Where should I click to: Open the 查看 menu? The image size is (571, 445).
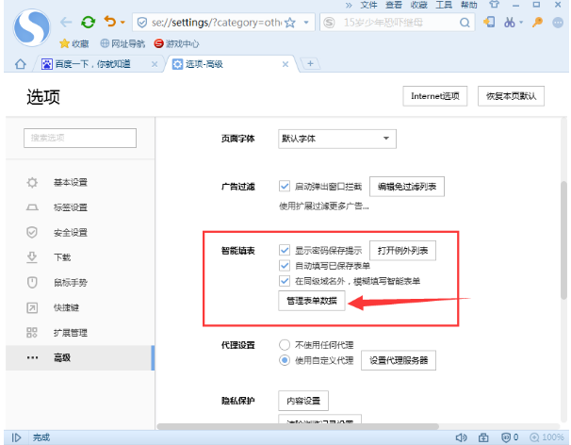394,5
